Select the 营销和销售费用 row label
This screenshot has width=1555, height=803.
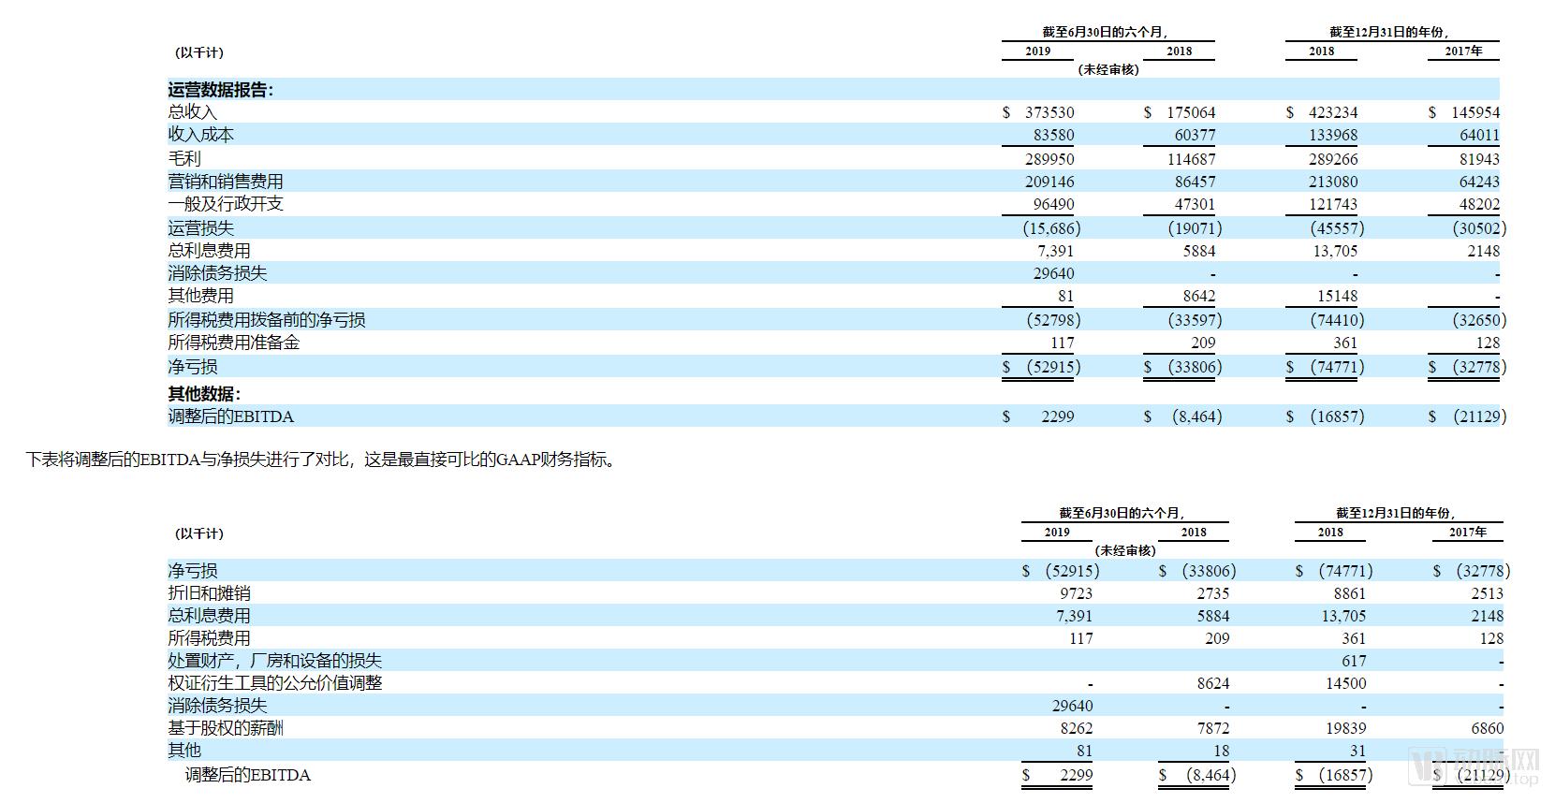tap(225, 182)
